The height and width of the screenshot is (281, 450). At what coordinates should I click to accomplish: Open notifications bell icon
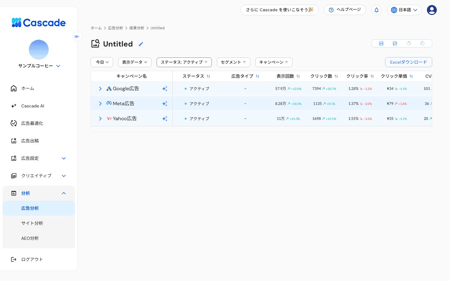(x=377, y=10)
